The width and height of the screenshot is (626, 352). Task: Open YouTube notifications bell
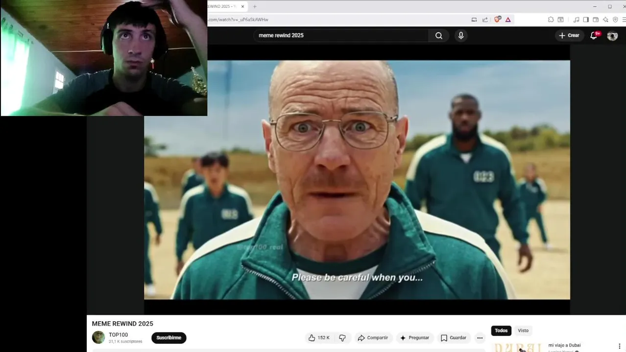pyautogui.click(x=594, y=36)
